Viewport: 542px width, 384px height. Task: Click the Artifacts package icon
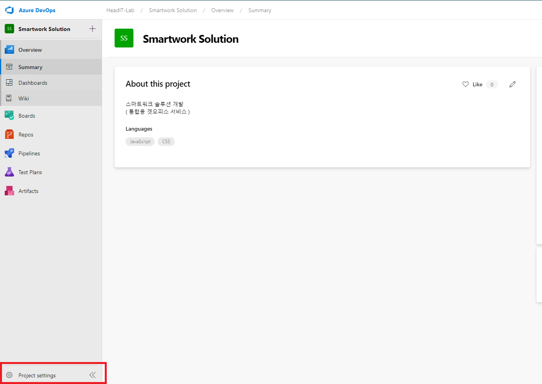[x=9, y=191]
